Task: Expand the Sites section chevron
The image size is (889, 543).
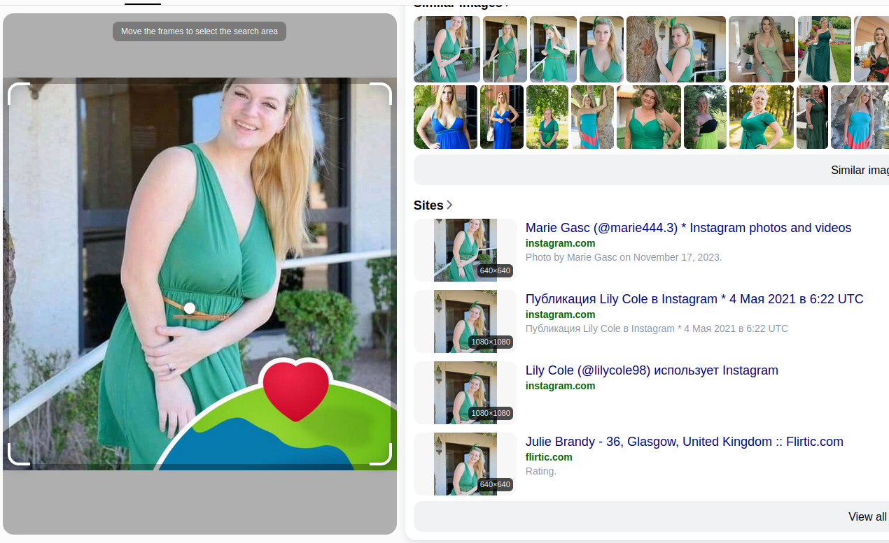Action: click(x=449, y=205)
